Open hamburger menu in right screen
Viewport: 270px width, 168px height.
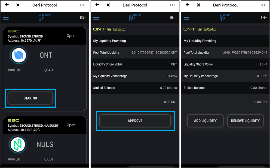click(x=186, y=18)
